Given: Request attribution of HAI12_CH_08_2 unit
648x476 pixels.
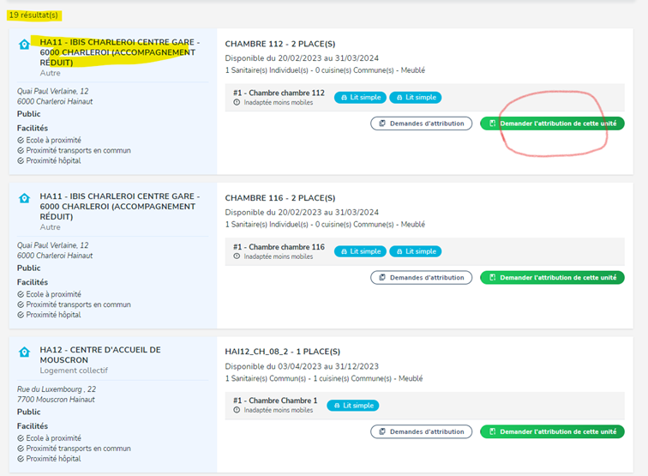Looking at the screenshot, I should [552, 431].
